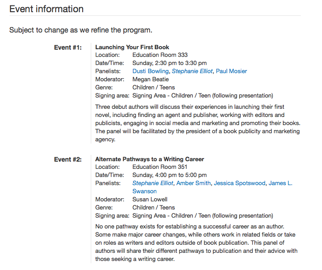The height and width of the screenshot is (270, 322).
Task: Select the "Launching Your First Book" title
Action: point(132,47)
